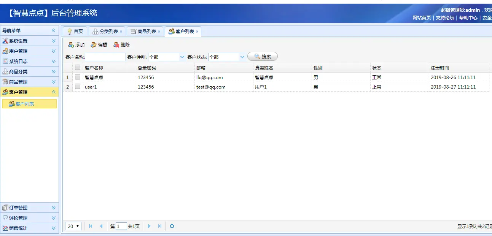Click the magnifier icon in 搜索 button
Viewport: 492px width, 236px height.
257,57
